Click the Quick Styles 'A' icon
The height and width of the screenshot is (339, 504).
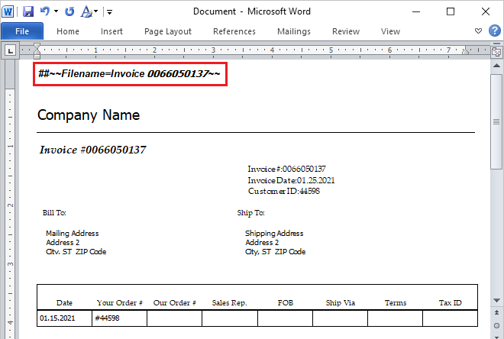coord(86,11)
